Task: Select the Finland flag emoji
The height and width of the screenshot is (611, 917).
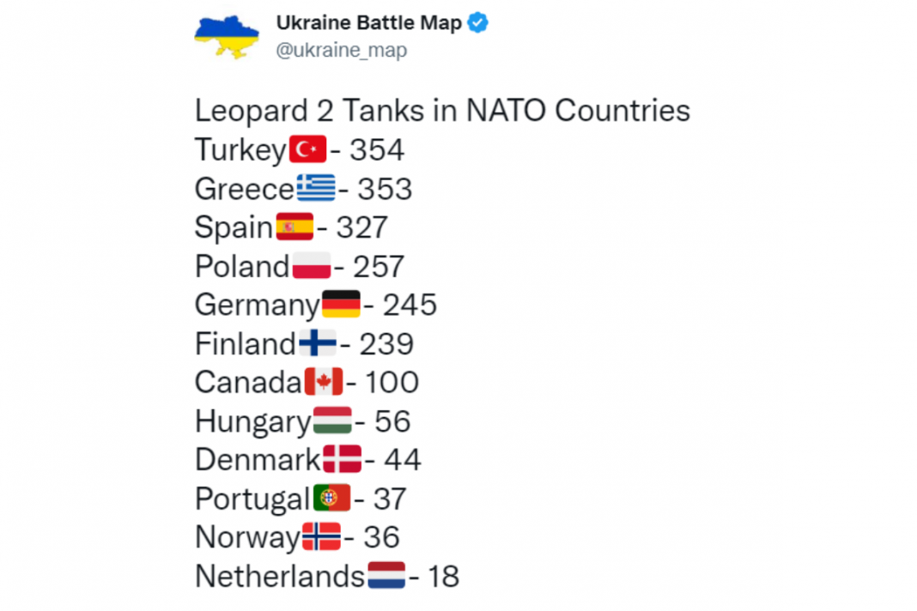Action: (x=318, y=344)
